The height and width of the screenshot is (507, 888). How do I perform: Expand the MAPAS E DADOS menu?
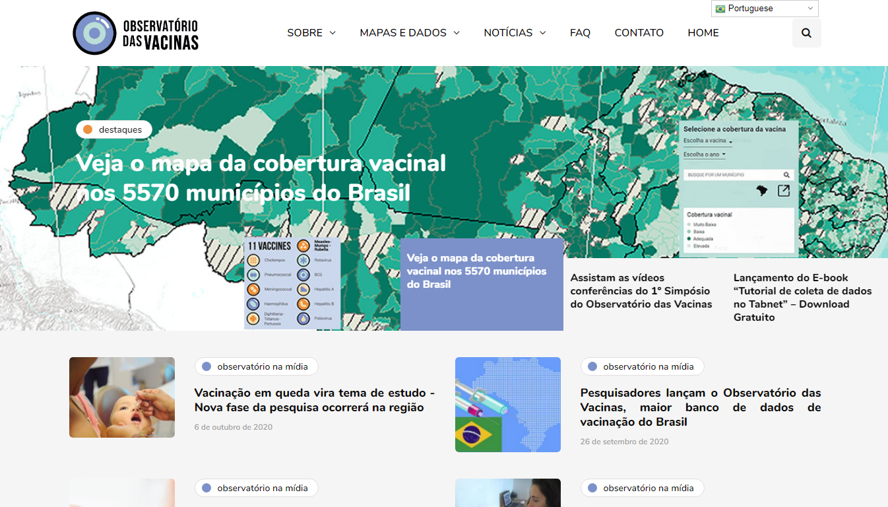pyautogui.click(x=409, y=33)
